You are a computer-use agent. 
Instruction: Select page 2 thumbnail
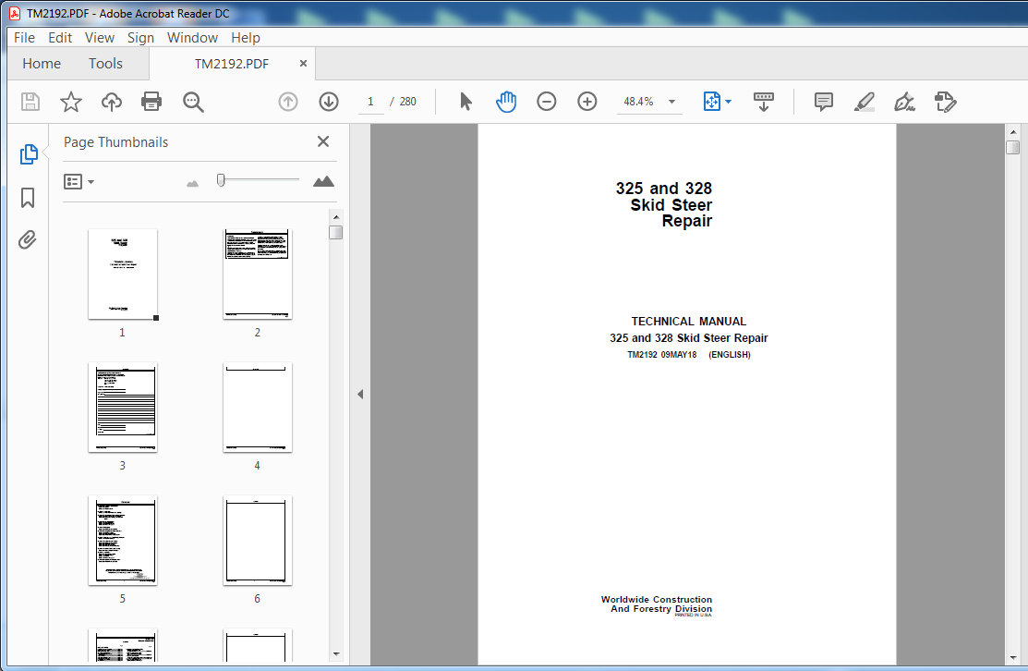pos(258,274)
